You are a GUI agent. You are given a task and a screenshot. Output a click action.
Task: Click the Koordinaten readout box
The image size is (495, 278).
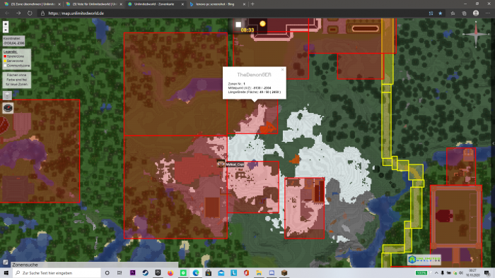point(13,41)
